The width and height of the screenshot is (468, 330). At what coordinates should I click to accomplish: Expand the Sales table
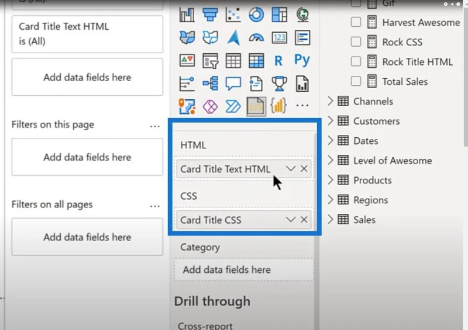click(x=330, y=220)
